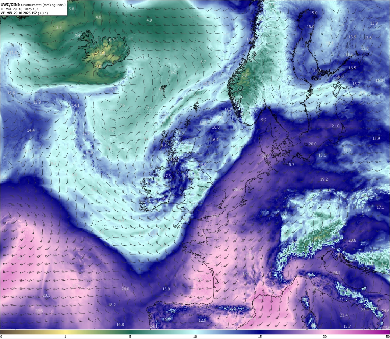Viewport: 390px width, 339px height.
Task: Click the 12.9 value over Spain
Action: pyautogui.click(x=202, y=320)
